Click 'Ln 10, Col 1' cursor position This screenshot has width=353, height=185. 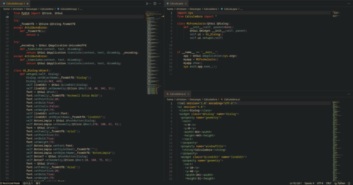pos(296,183)
